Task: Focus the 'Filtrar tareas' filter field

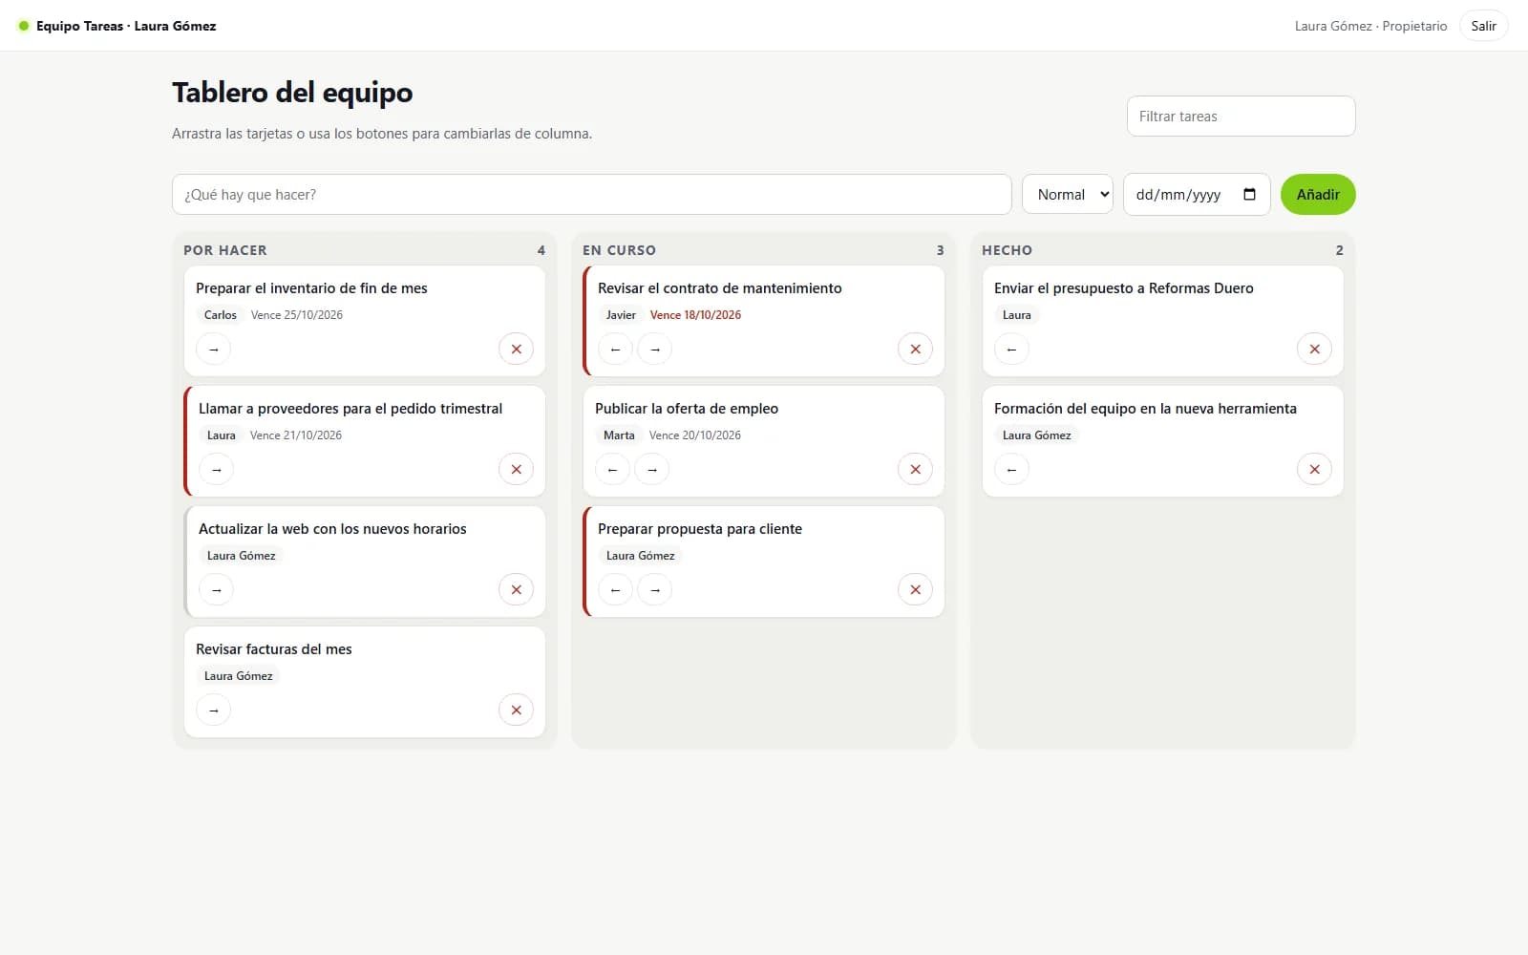Action: click(x=1241, y=117)
